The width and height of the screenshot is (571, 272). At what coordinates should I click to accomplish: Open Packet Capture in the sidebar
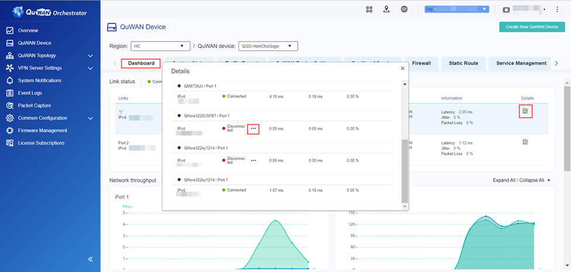[34, 106]
